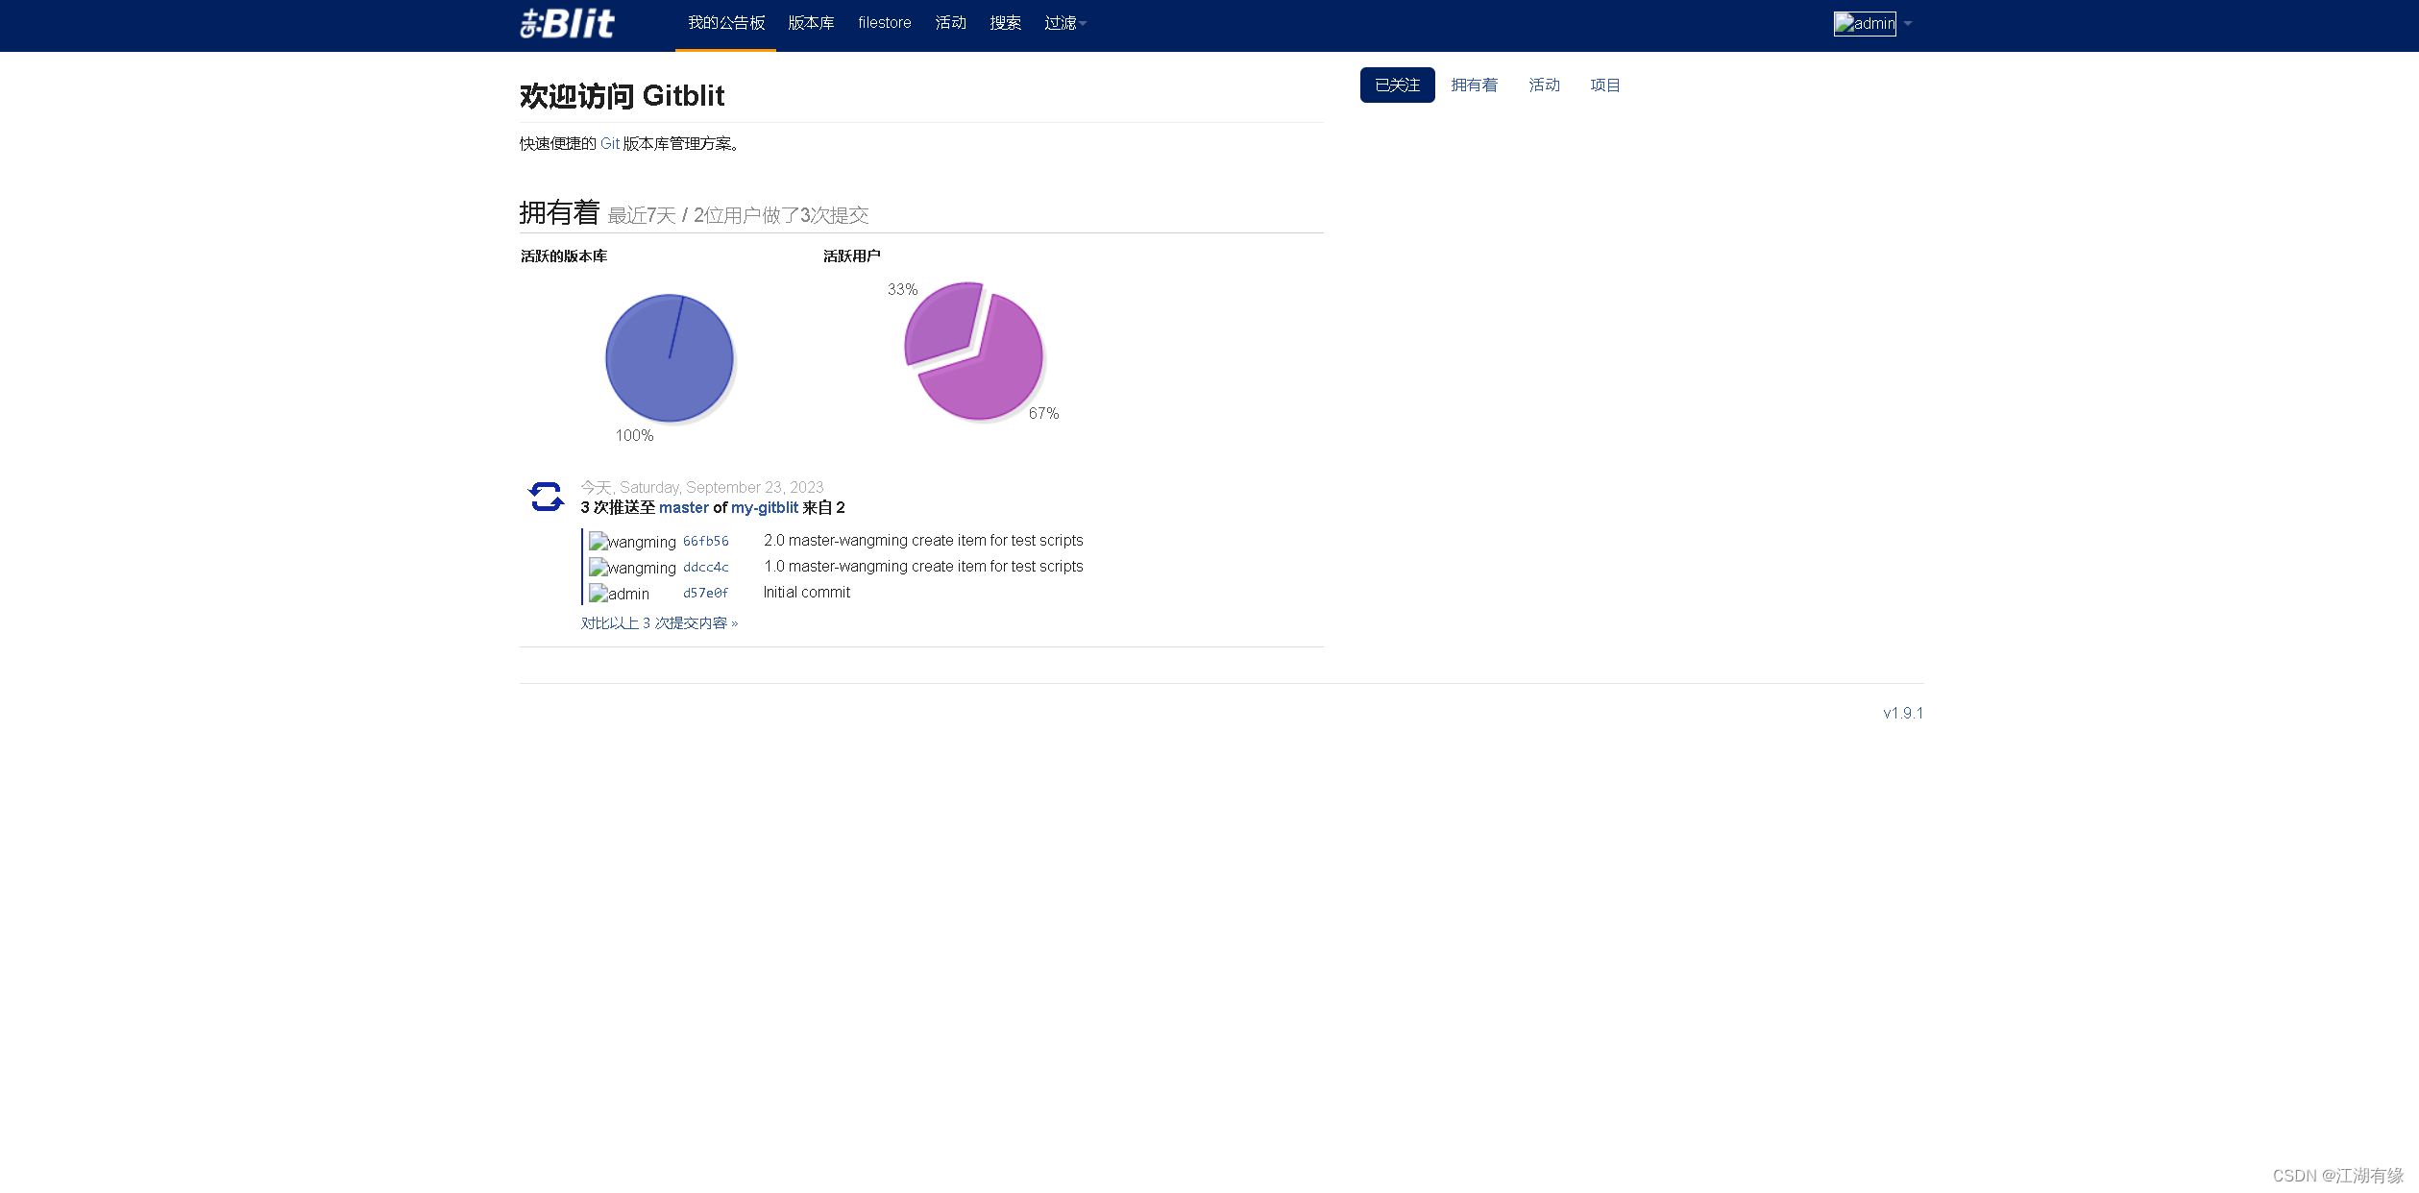
Task: Click the 欢迎访问 Gitblit heading
Action: tap(623, 96)
